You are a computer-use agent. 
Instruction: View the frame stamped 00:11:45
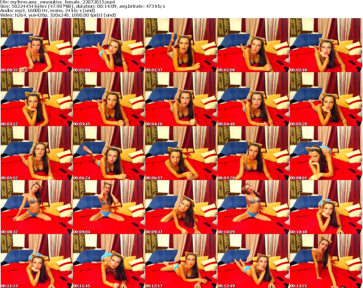[109, 261]
